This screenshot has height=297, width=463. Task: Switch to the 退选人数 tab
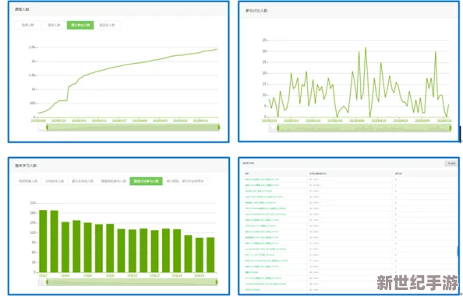pos(54,25)
